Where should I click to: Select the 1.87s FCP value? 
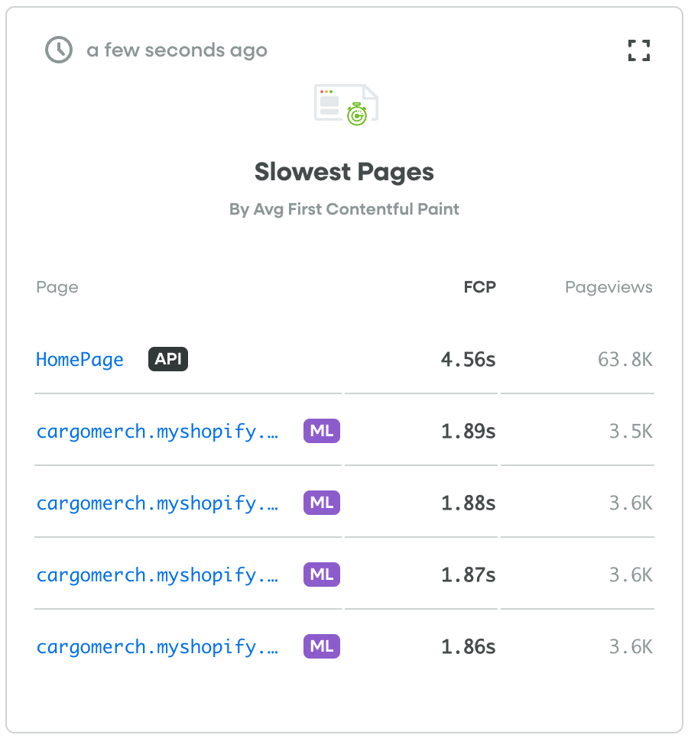468,575
